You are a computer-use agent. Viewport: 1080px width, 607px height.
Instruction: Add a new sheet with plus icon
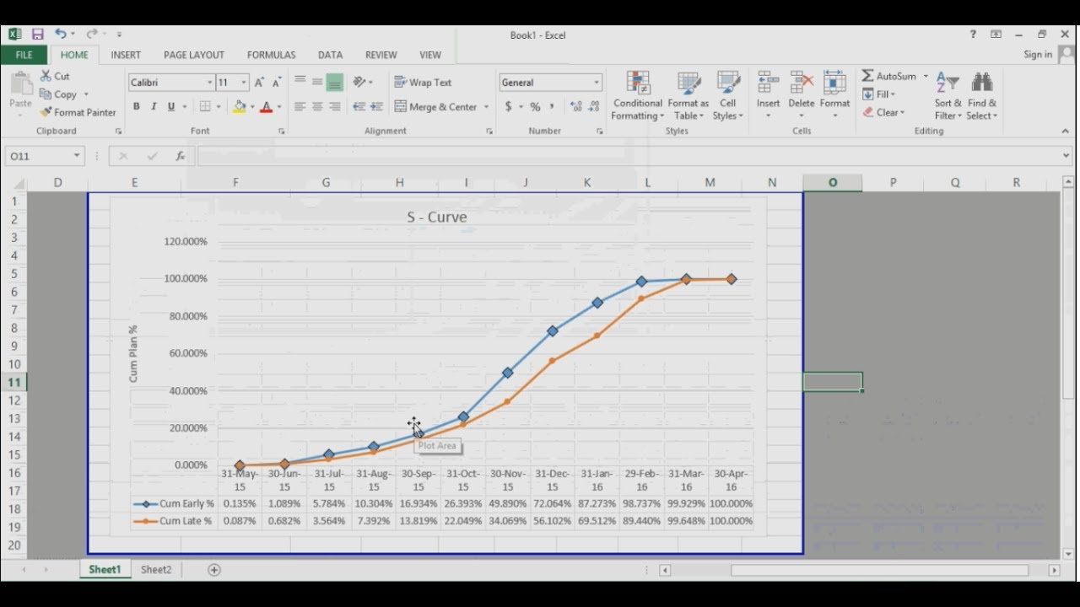coord(214,570)
